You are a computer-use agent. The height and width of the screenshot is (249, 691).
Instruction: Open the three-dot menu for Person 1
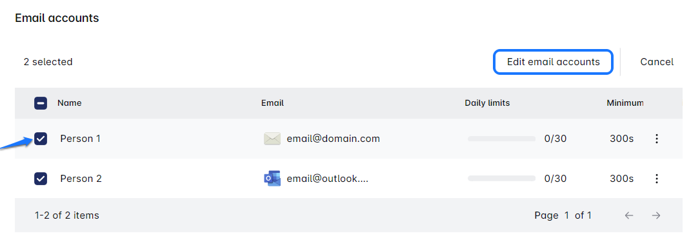pos(657,139)
